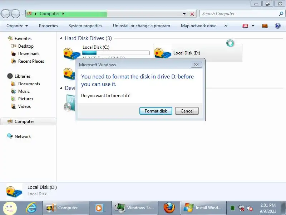The height and width of the screenshot is (215, 286).
Task: Switch to Computer taskbar window
Action: point(66,208)
